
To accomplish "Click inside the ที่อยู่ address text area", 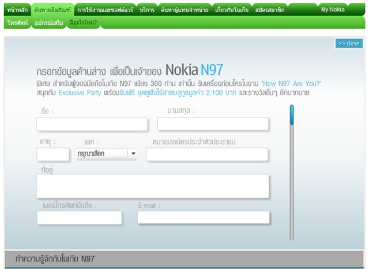I will click(x=153, y=186).
